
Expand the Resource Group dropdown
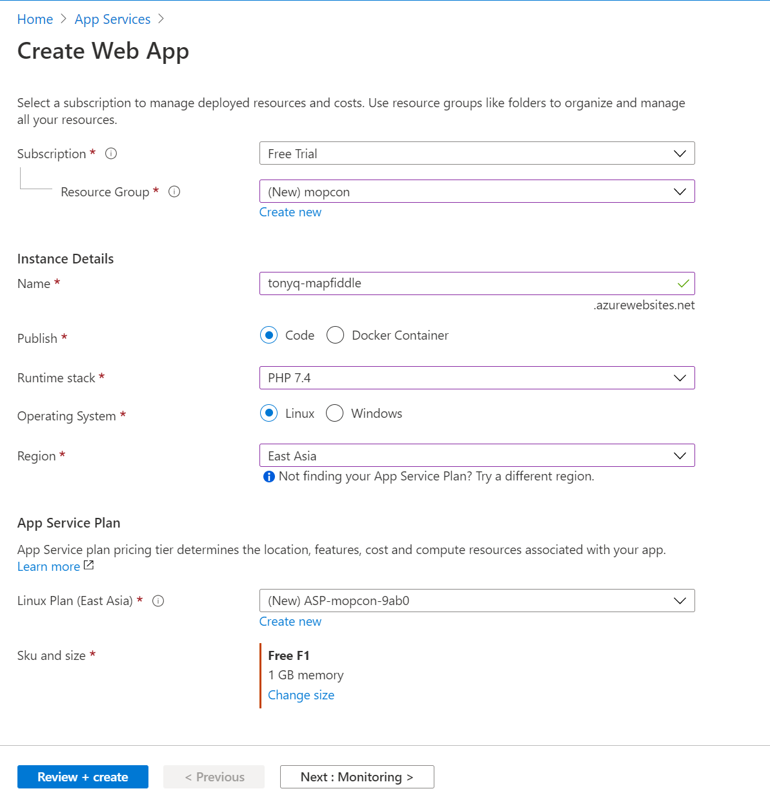[x=477, y=192]
